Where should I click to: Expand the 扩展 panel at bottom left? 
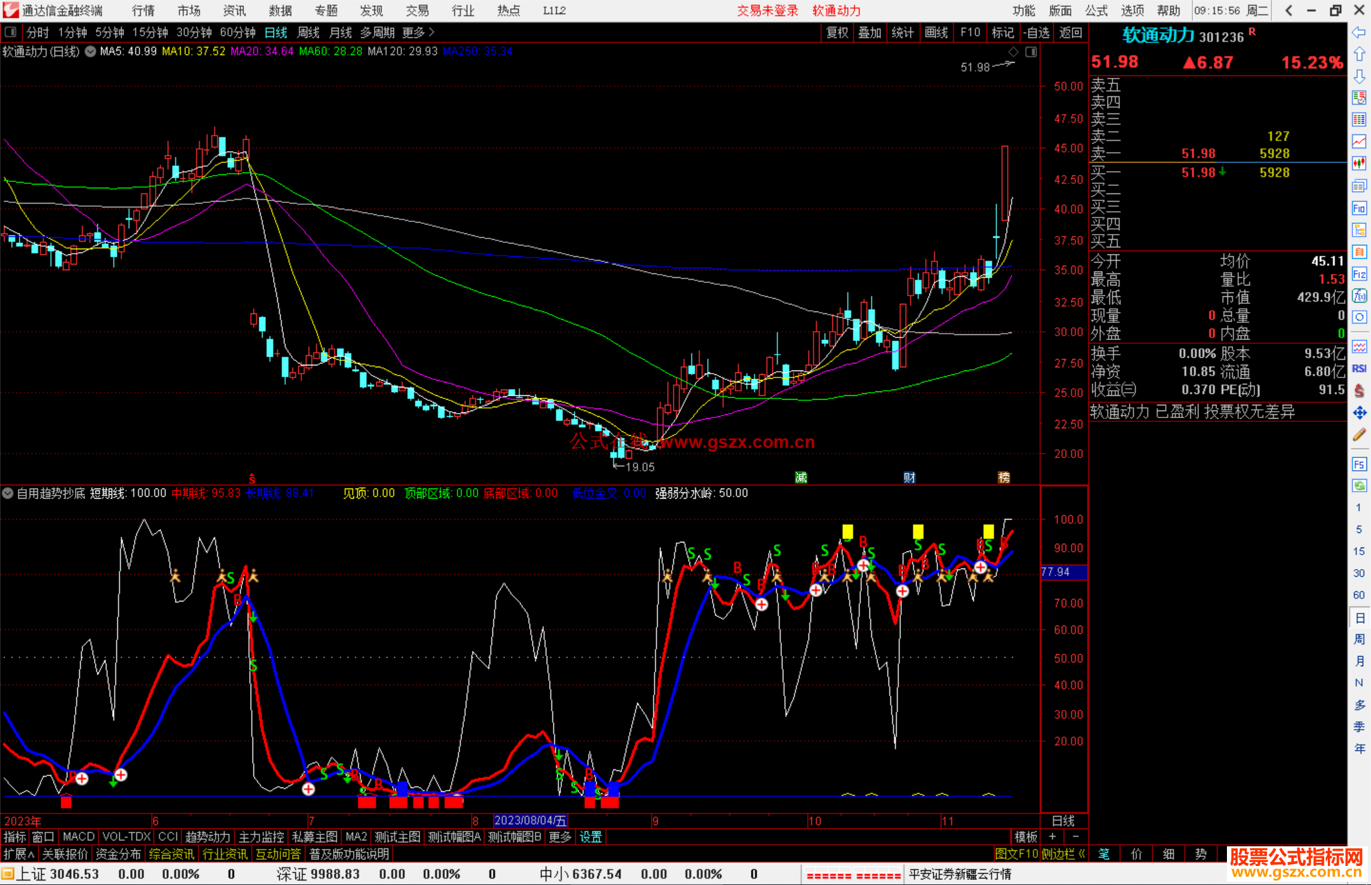click(x=19, y=854)
